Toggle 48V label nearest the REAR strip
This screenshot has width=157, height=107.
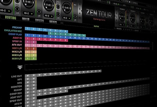(x=75, y=5)
